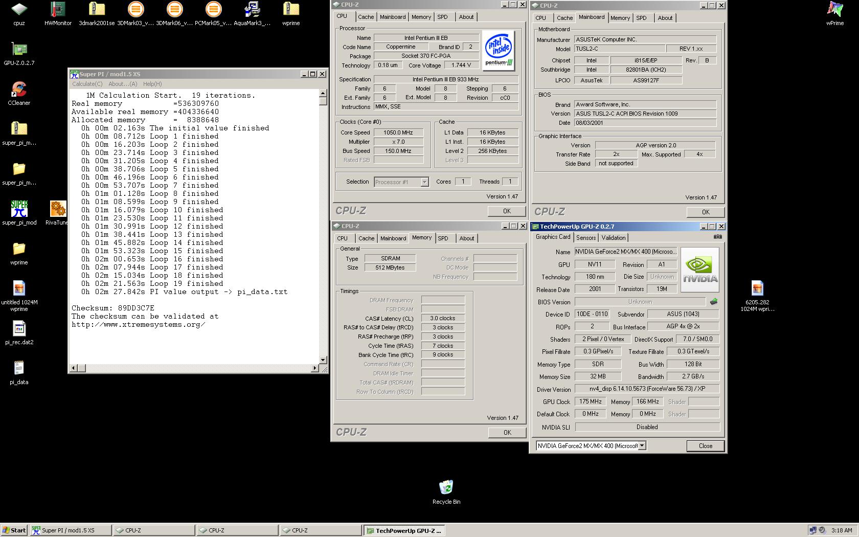The image size is (859, 537).
Task: Switch to TechPowerUp GPU-Z taskbar button
Action: 404,530
